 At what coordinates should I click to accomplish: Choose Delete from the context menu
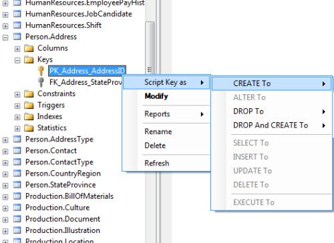point(166,146)
